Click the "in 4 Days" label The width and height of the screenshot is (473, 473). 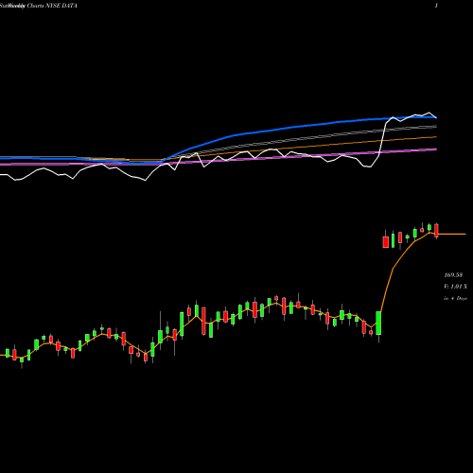point(455,298)
